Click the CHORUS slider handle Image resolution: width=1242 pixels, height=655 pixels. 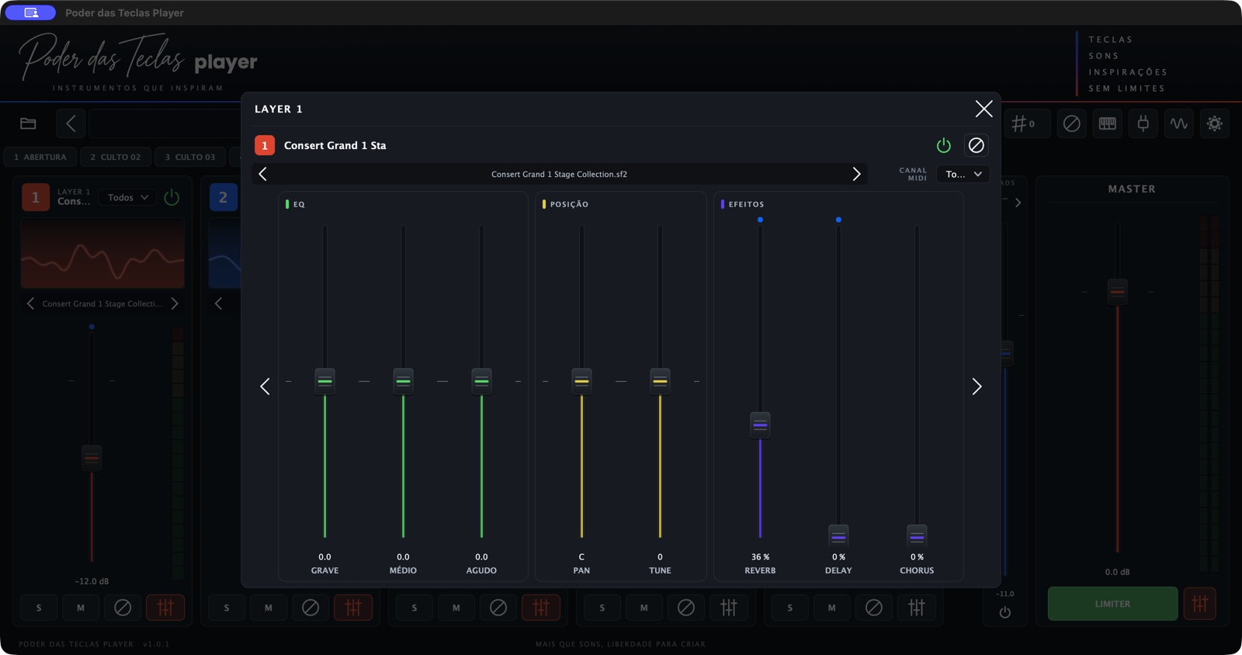coord(917,536)
